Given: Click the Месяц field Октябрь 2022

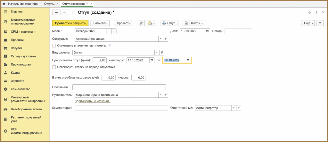Looking at the screenshot, I should pyautogui.click(x=91, y=31).
